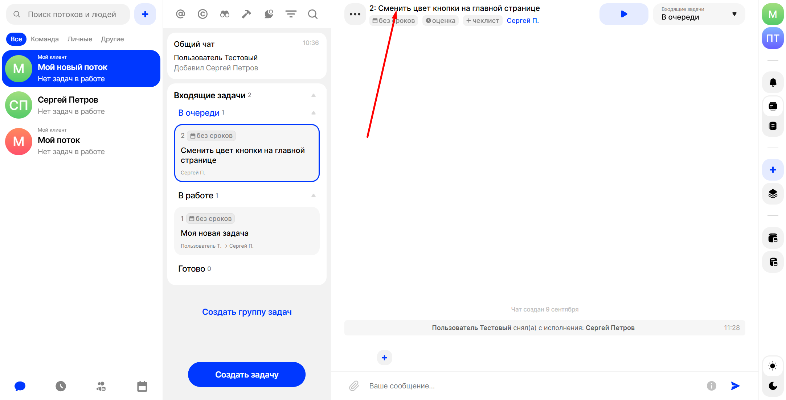Open the notifications bell icon
The width and height of the screenshot is (786, 400).
(773, 82)
